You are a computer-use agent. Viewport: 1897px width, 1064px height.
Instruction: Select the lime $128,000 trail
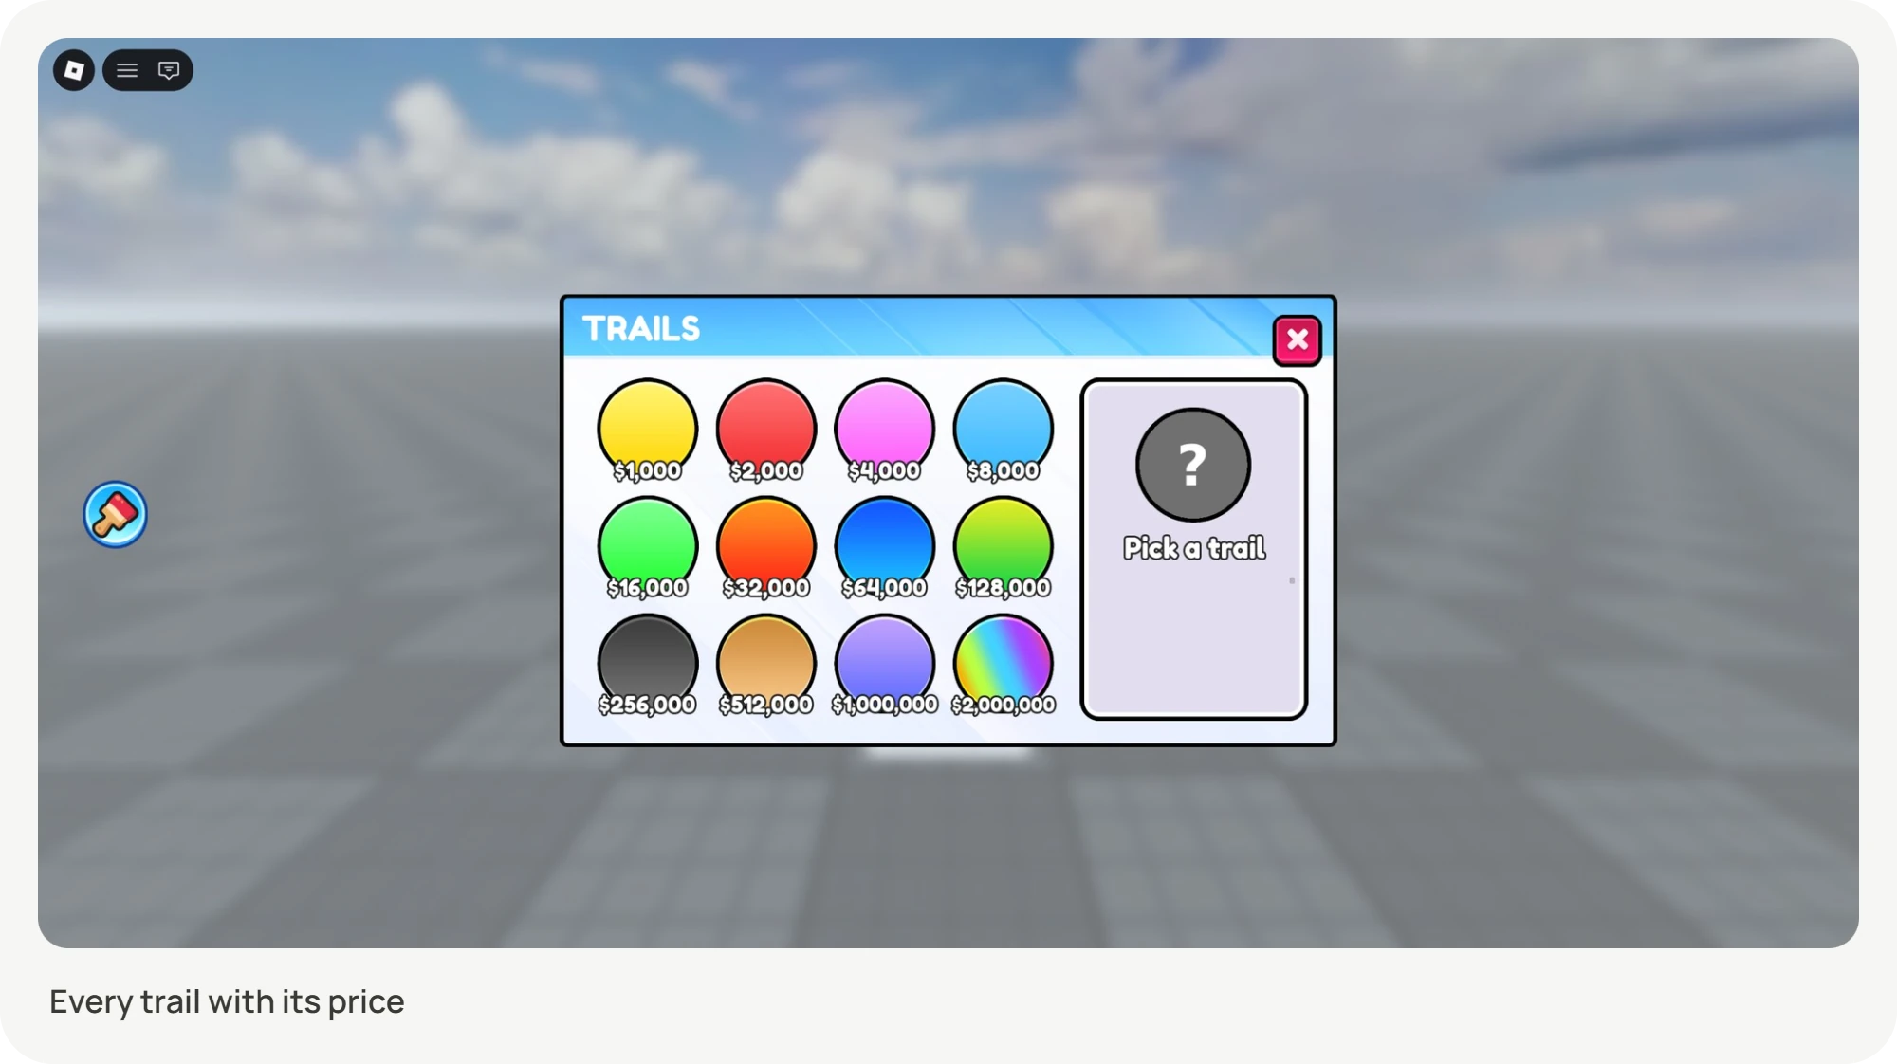click(x=1004, y=549)
